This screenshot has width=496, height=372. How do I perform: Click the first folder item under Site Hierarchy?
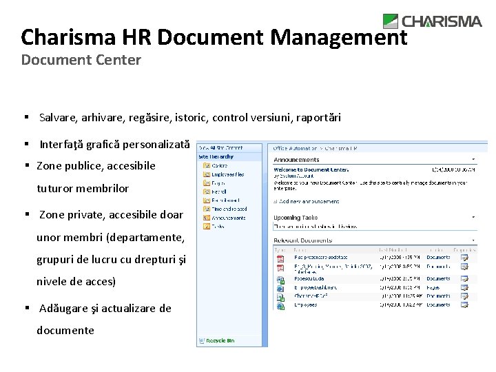click(x=220, y=165)
